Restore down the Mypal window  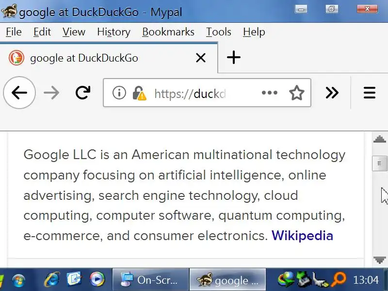click(332, 9)
